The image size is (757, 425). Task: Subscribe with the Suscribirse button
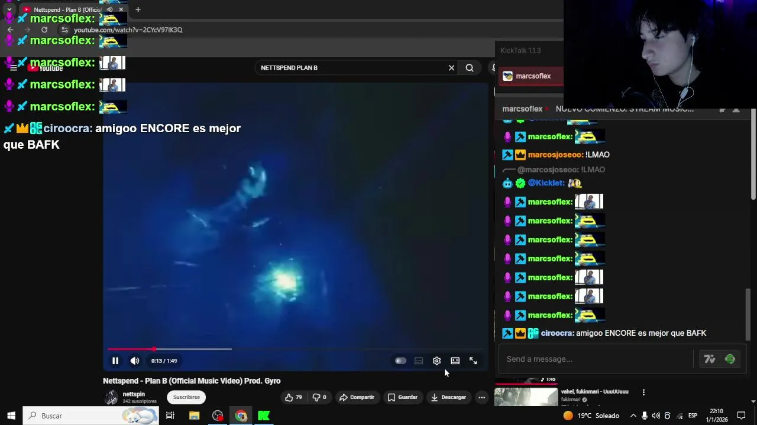(x=186, y=397)
